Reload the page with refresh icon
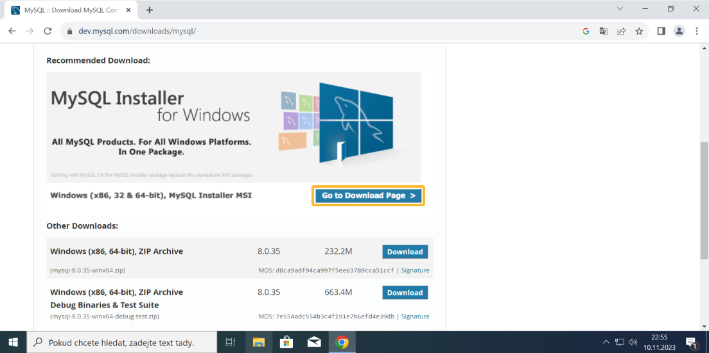Screen dimensions: 709x353 click(x=48, y=31)
